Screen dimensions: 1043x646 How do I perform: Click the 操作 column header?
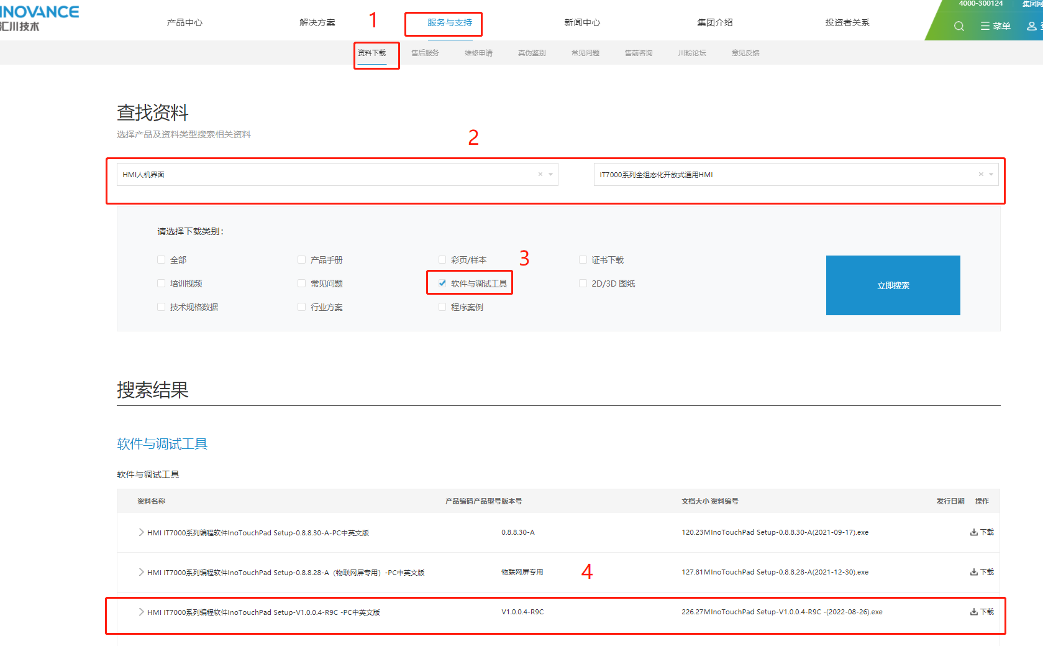982,501
